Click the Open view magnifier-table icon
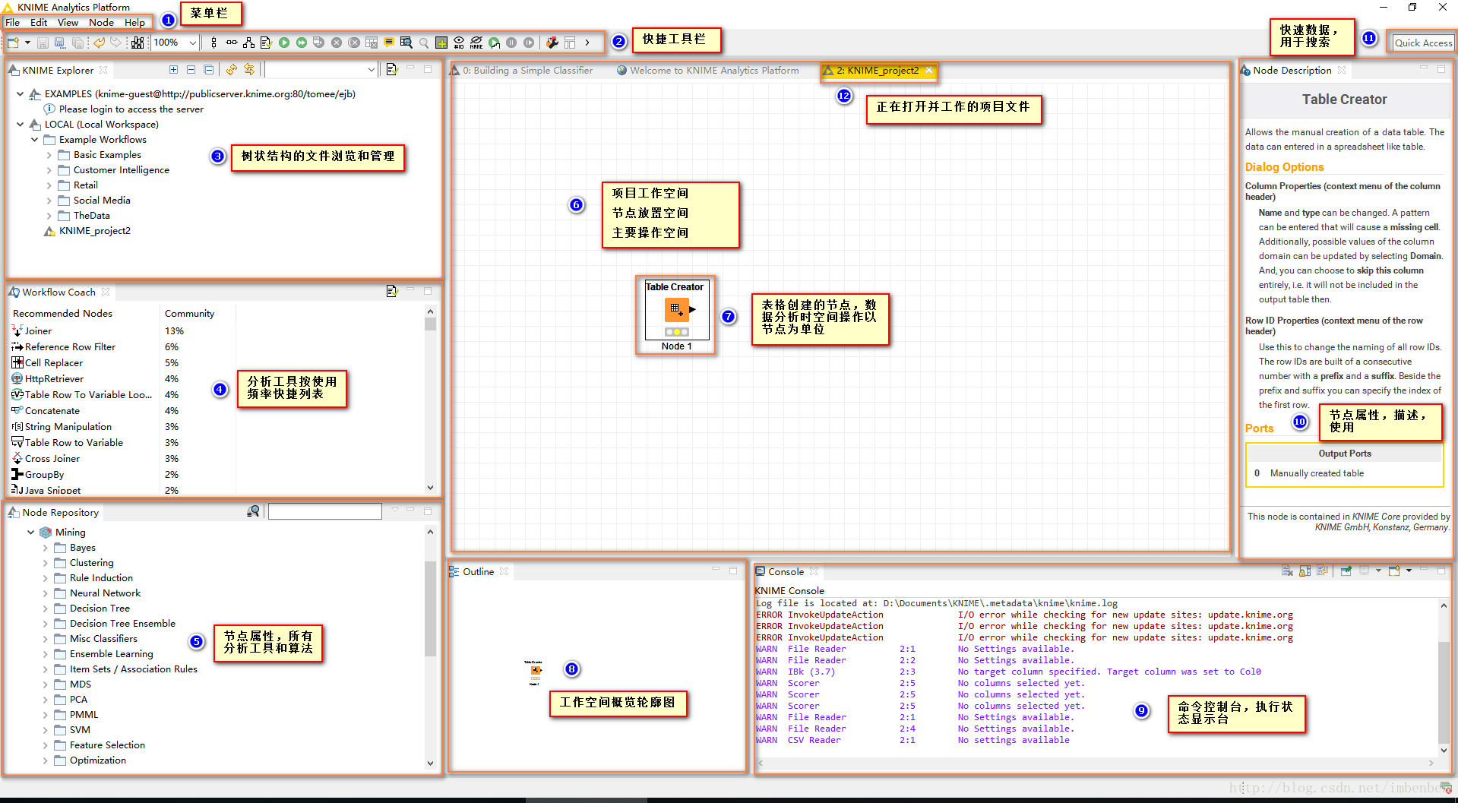 tap(406, 43)
